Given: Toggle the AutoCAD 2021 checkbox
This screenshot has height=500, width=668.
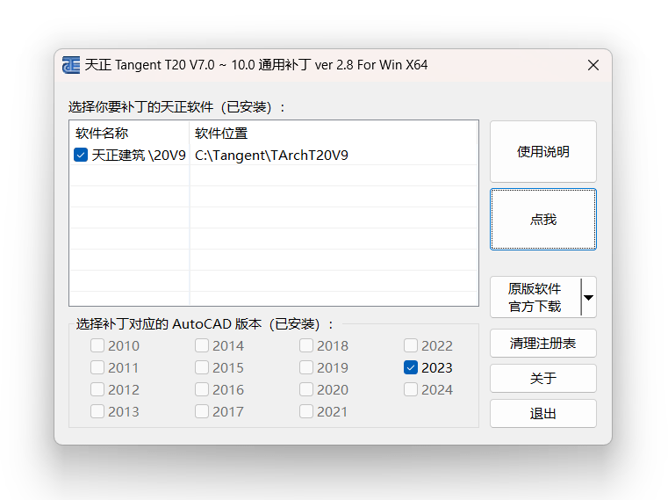Looking at the screenshot, I should pos(305,411).
